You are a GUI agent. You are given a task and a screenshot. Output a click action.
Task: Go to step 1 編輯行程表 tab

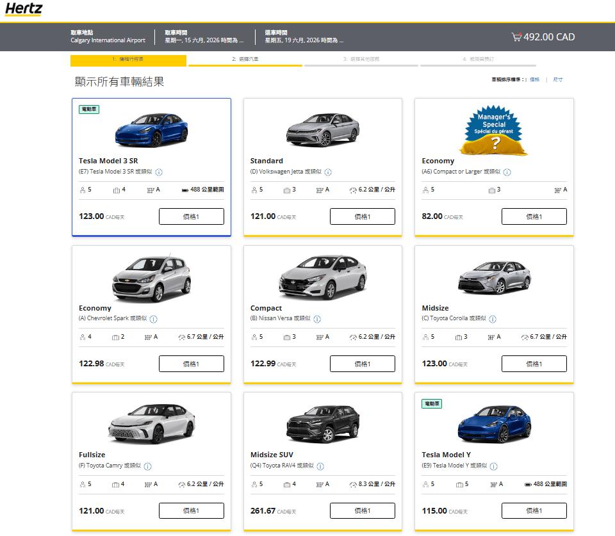(128, 59)
